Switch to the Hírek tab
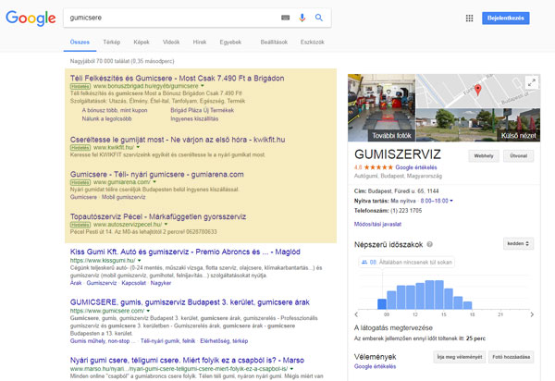 (x=200, y=43)
